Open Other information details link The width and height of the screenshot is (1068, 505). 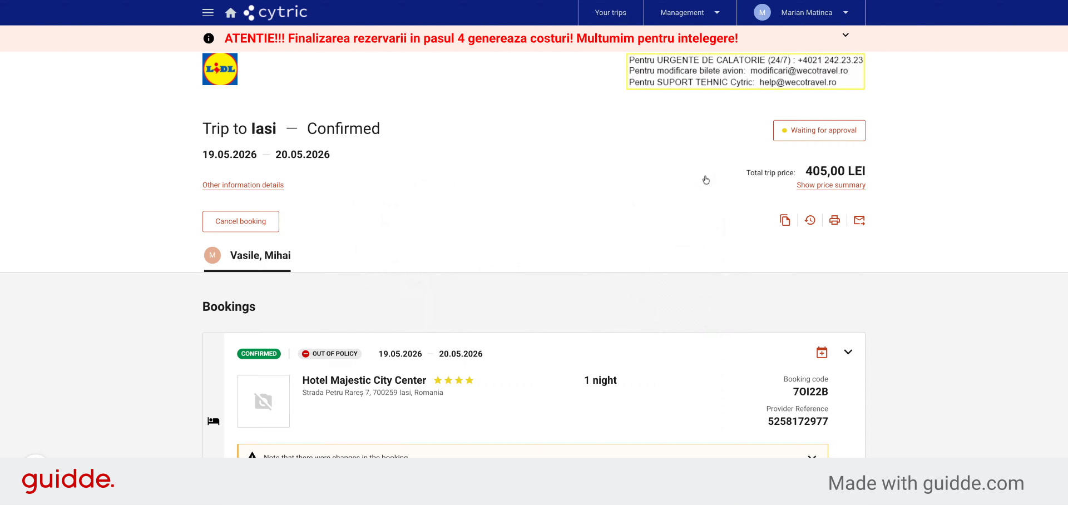[x=243, y=185]
